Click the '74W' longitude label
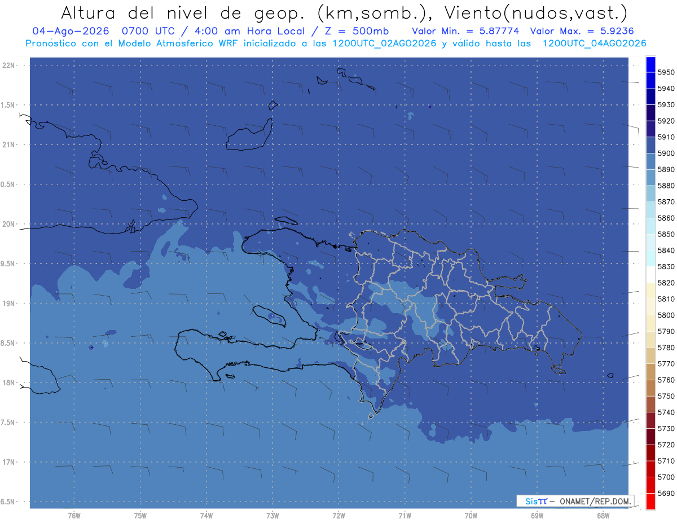 click(x=206, y=516)
